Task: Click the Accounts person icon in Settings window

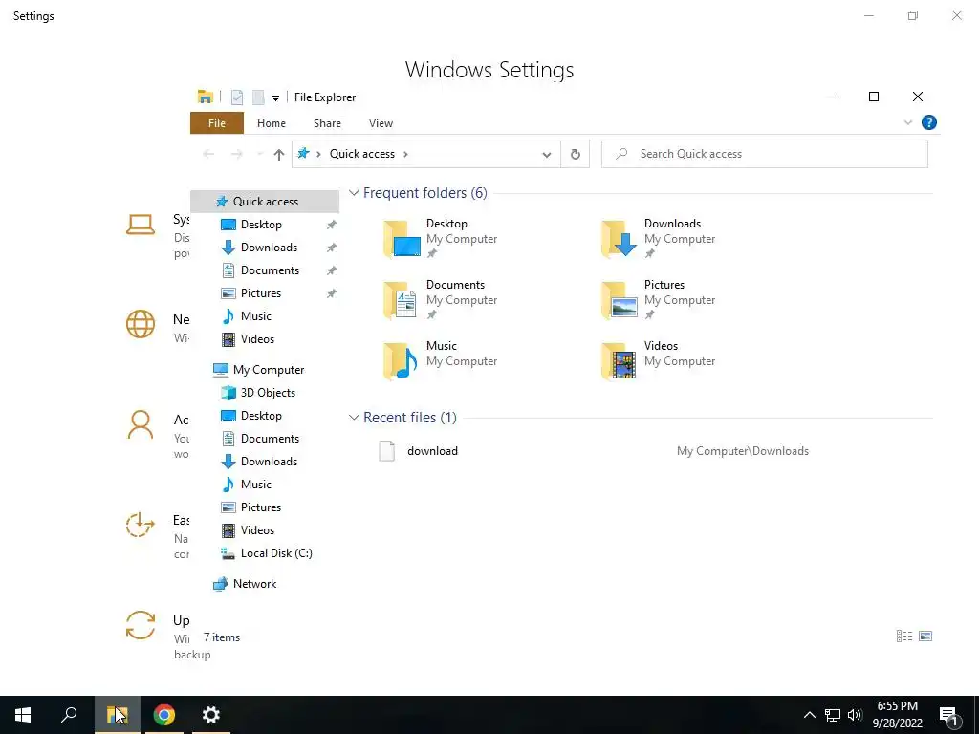Action: [x=140, y=425]
